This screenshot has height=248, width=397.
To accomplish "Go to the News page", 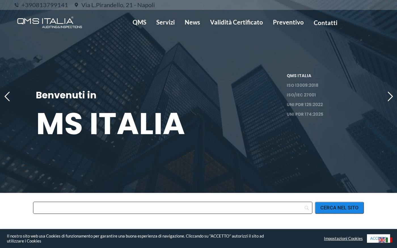I will pos(192,22).
